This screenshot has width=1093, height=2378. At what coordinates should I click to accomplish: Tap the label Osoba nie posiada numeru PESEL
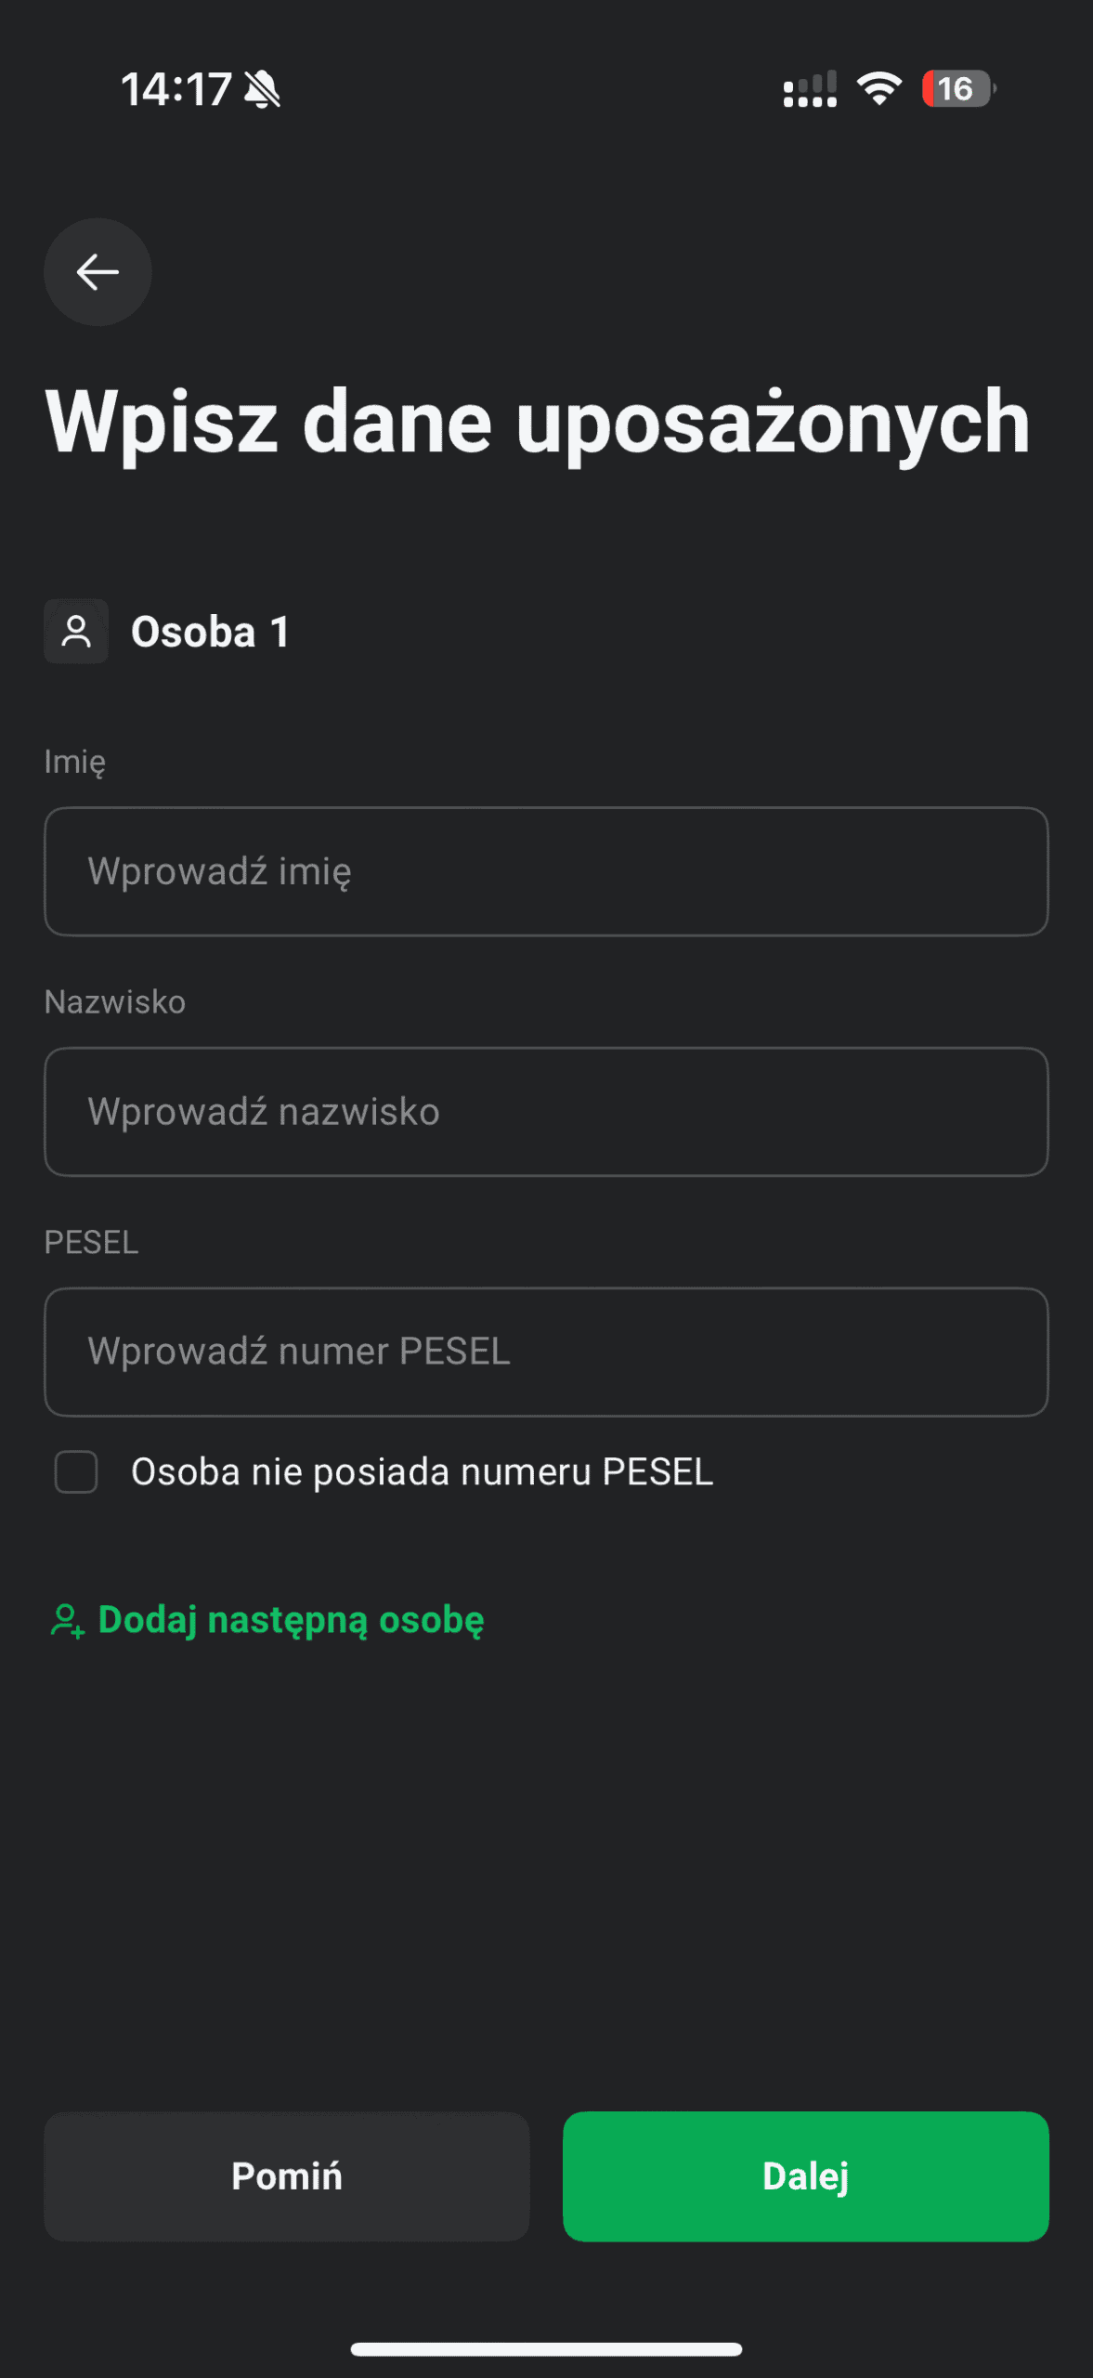tap(422, 1472)
